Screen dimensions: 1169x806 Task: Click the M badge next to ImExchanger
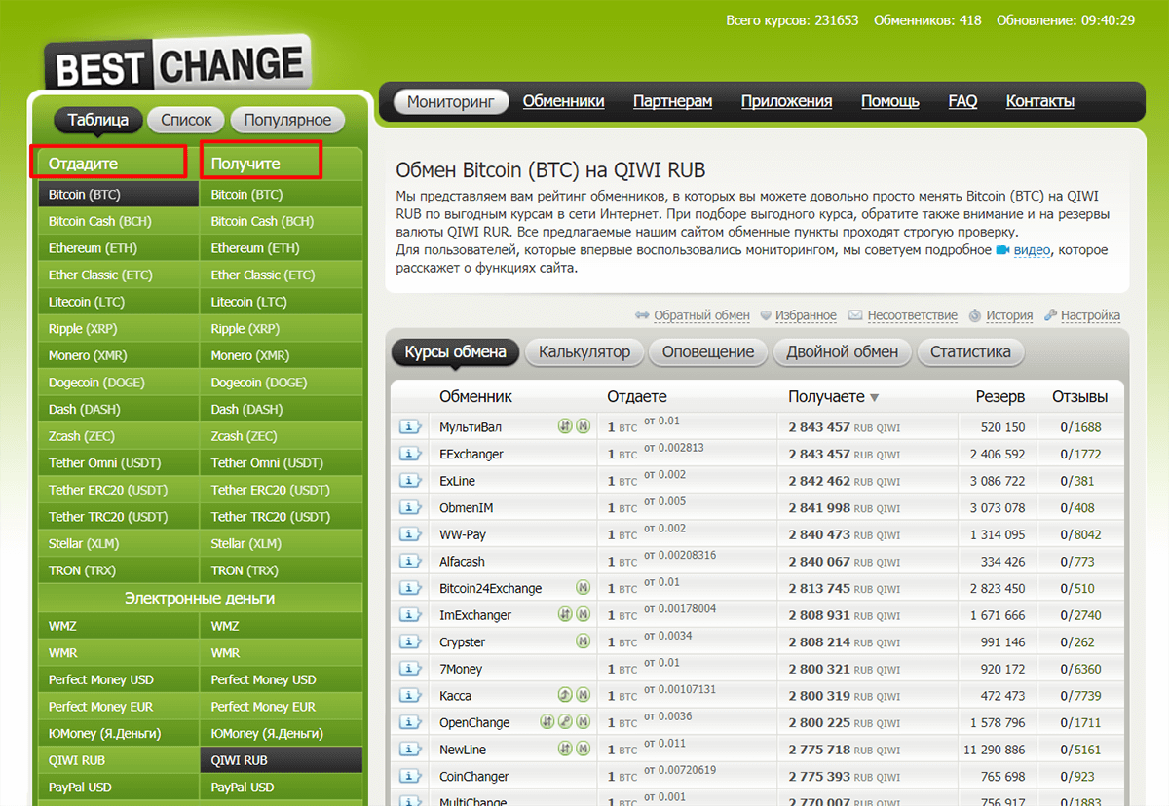point(583,615)
